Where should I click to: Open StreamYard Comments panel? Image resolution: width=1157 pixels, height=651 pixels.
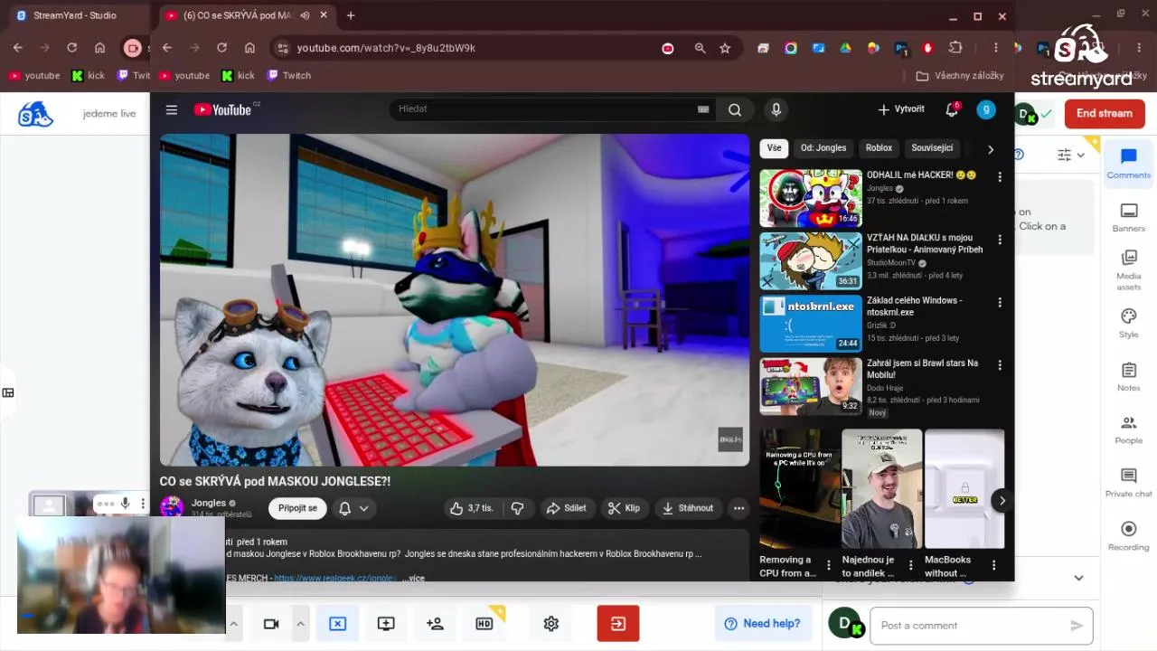coord(1128,164)
